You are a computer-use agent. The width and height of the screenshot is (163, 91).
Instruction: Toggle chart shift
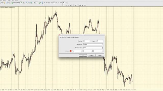point(37,3)
